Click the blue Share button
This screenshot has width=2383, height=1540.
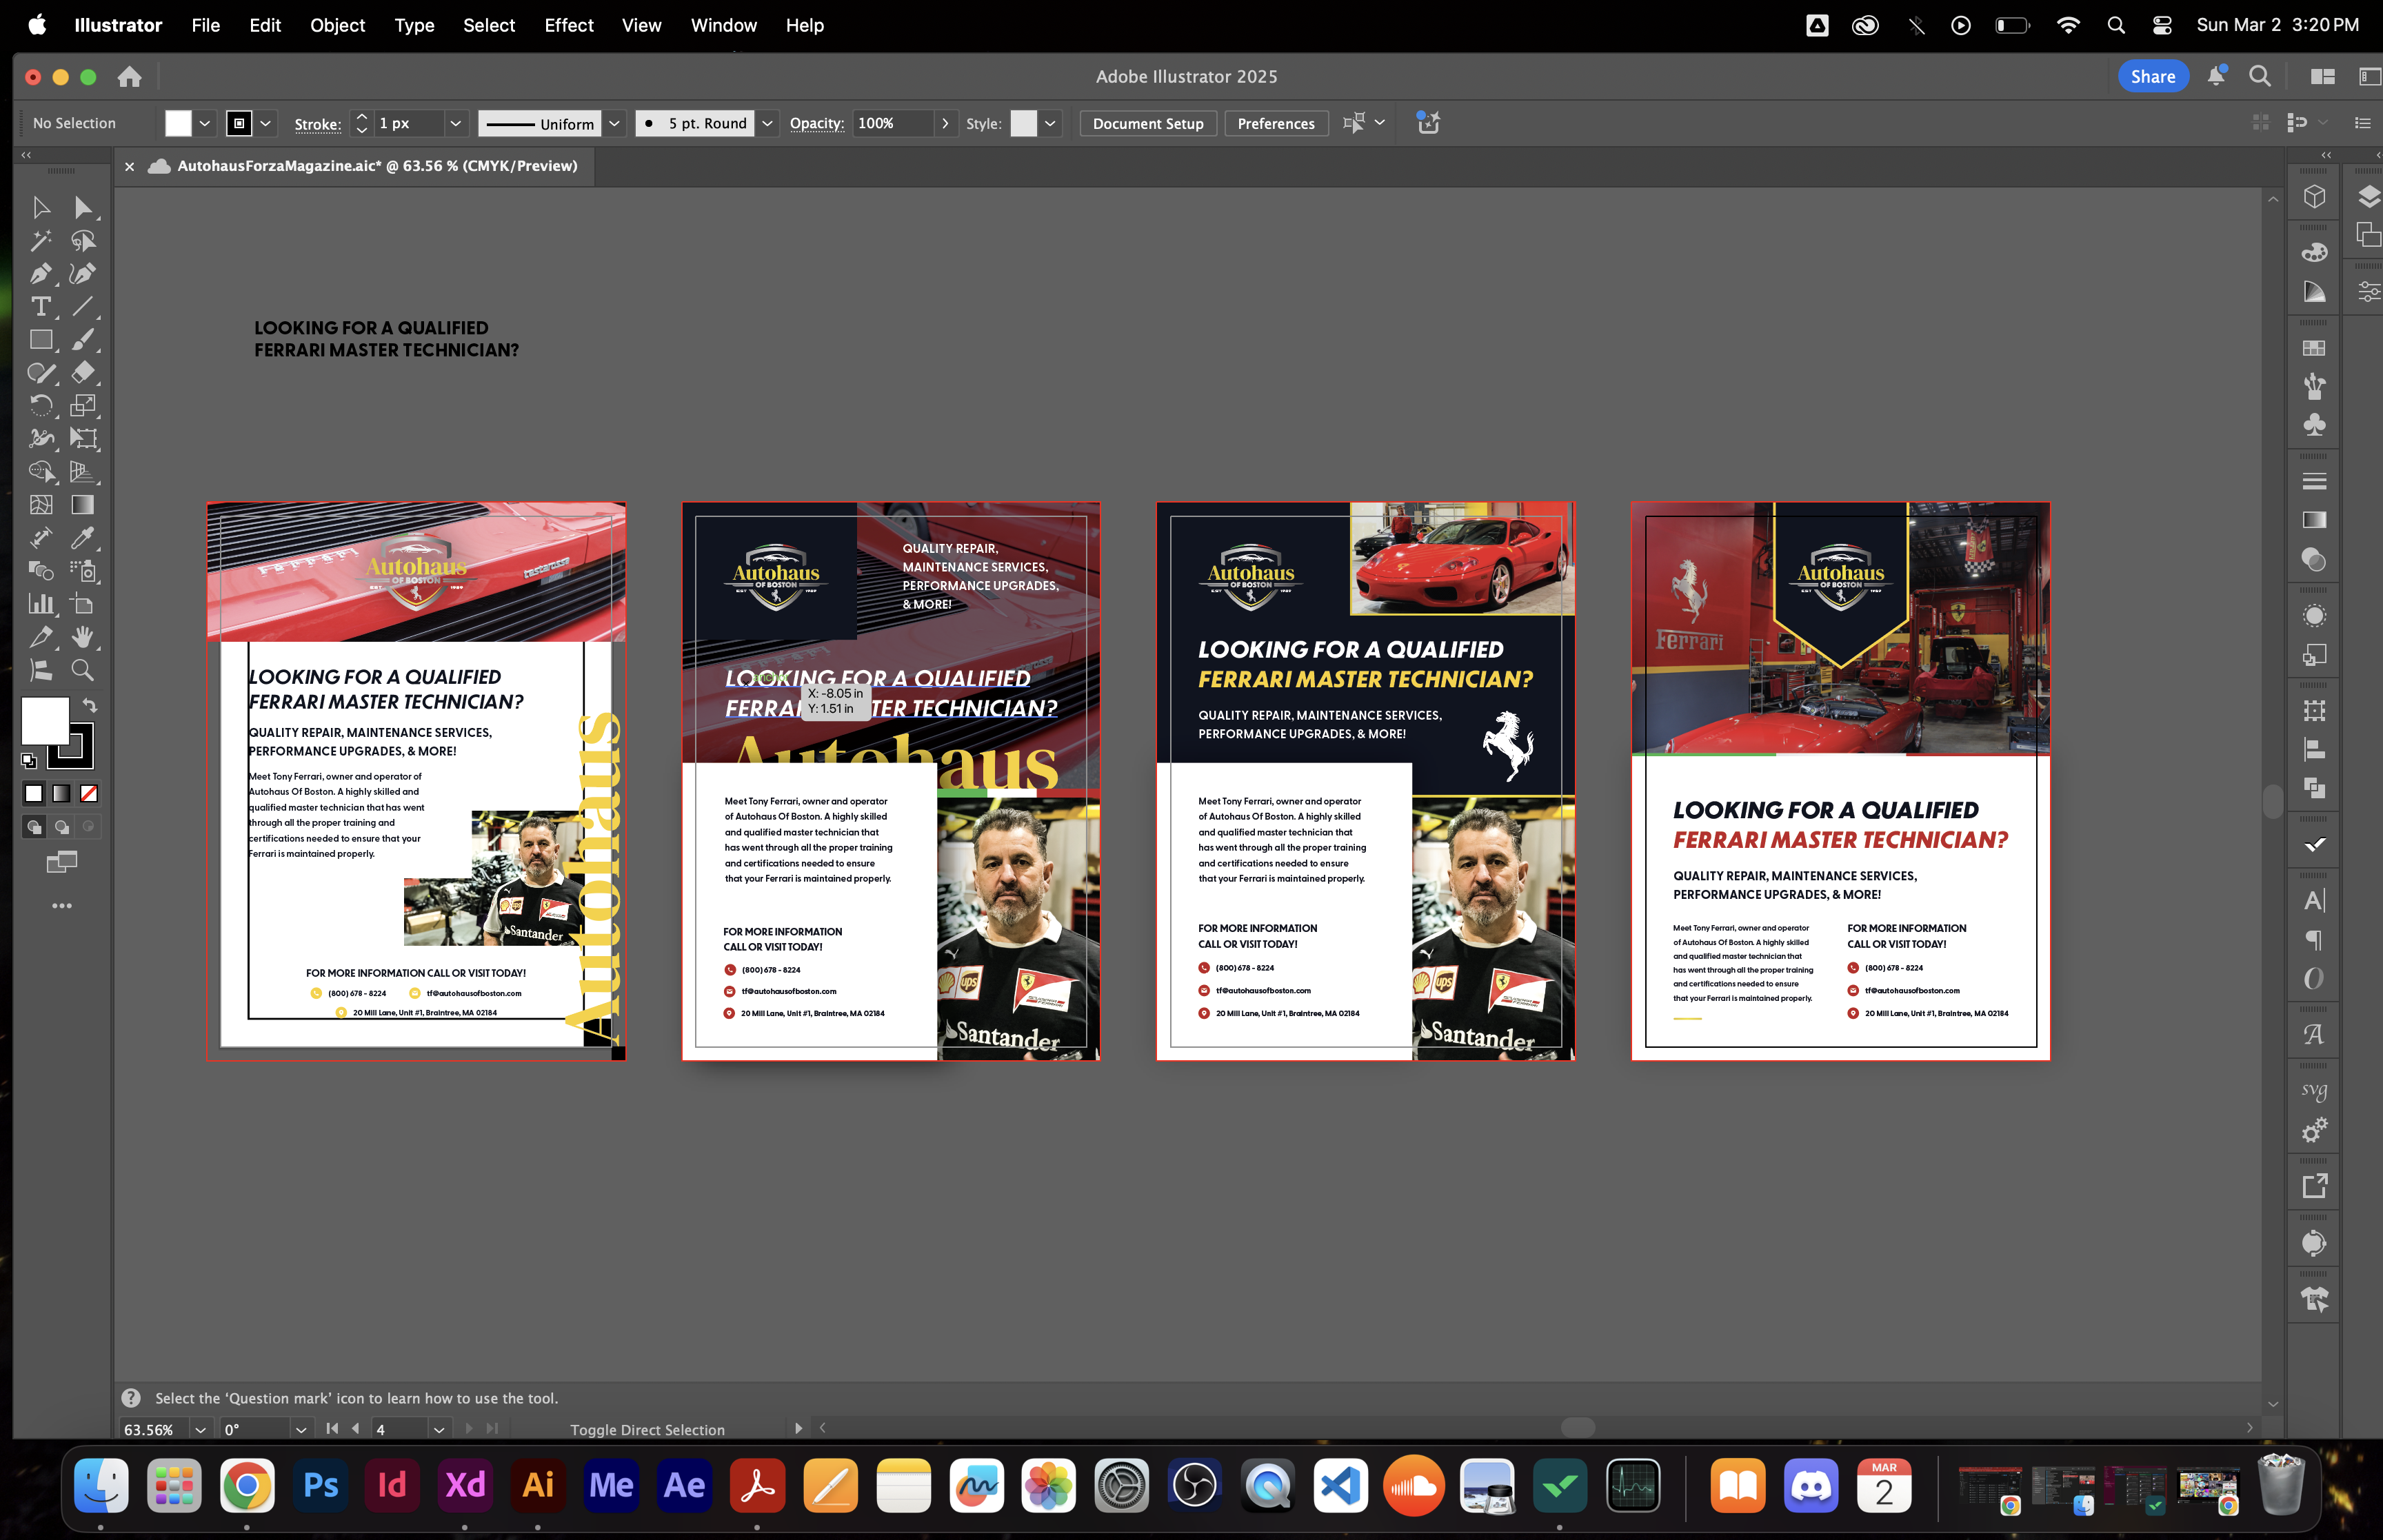[x=2151, y=76]
